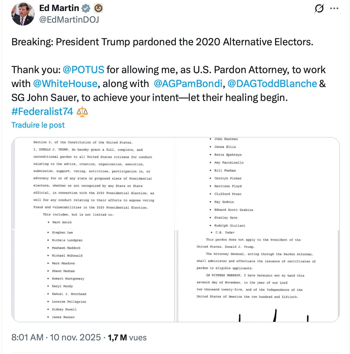The height and width of the screenshot is (354, 350).
Task: Open pardon image starting "Section 2, of the Constitution"
Action: [93, 183]
